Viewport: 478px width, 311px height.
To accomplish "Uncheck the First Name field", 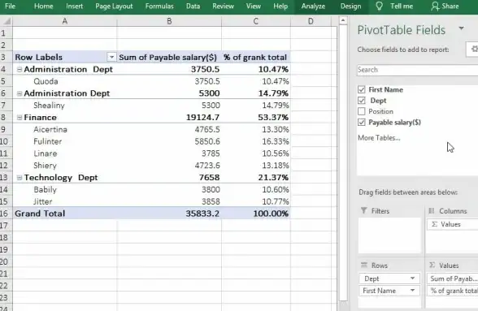I will [362, 89].
